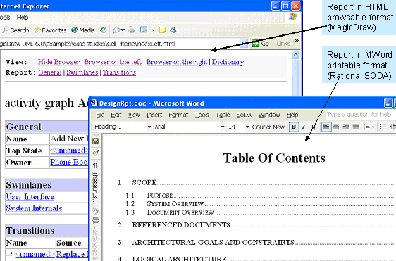Set Center alignment in Word toolbar
The image size is (396, 261).
coord(336,127)
